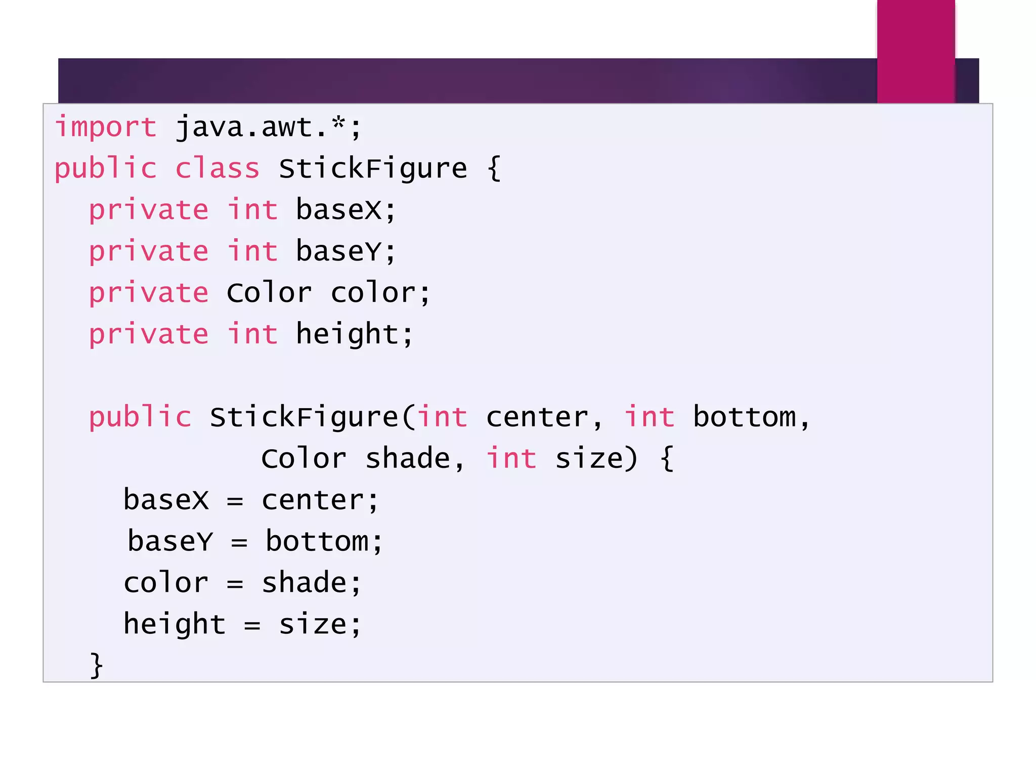Screen dimensions: 1036x777
Task: Click the 'public class StickFigure {' line
Action: pyautogui.click(x=278, y=168)
